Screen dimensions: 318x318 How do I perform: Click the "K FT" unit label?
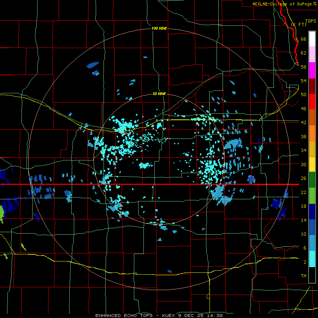click(299, 24)
